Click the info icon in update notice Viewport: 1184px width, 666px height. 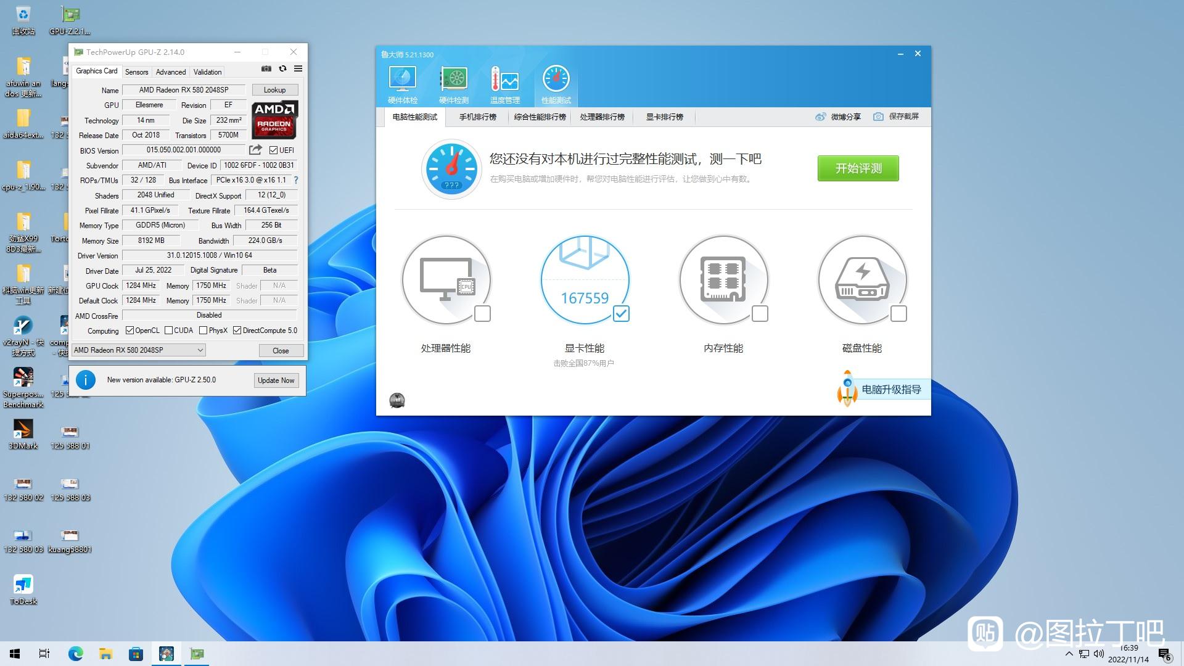click(x=86, y=380)
